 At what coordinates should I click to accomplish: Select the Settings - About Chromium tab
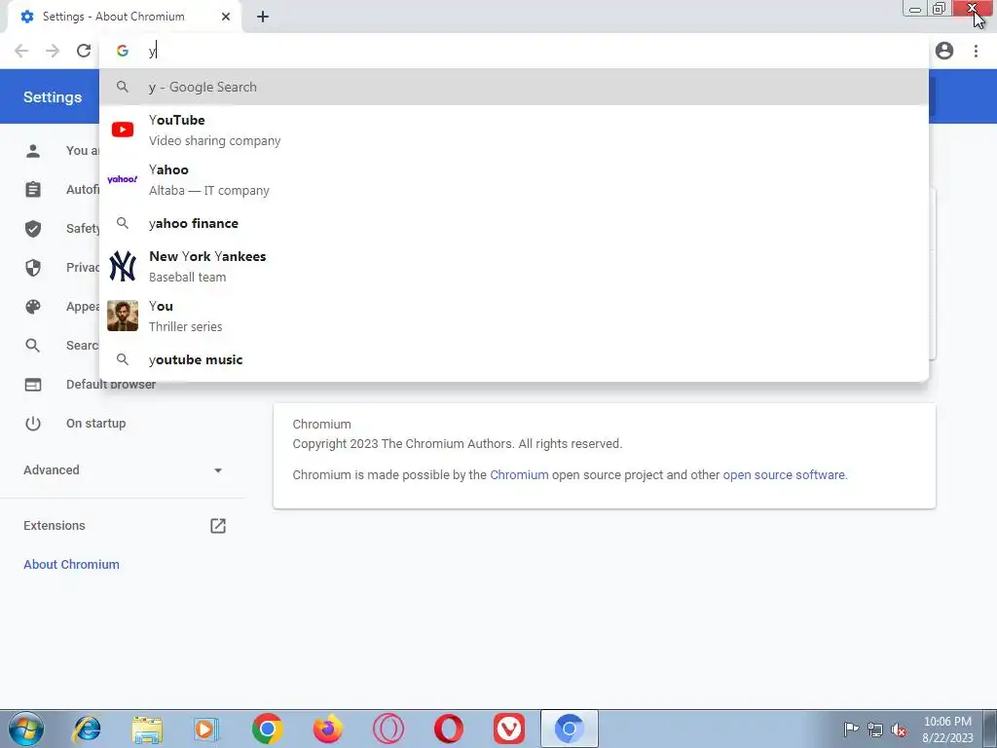tap(125, 17)
